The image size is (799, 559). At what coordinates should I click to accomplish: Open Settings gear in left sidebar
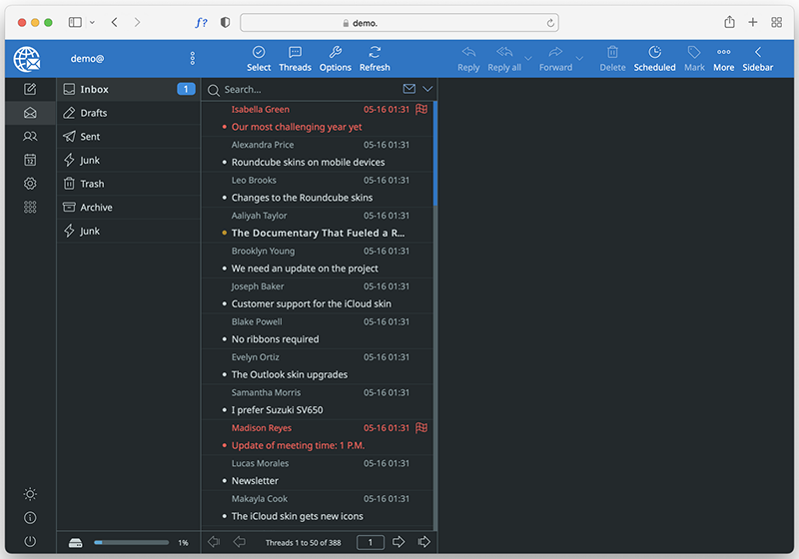tap(30, 184)
